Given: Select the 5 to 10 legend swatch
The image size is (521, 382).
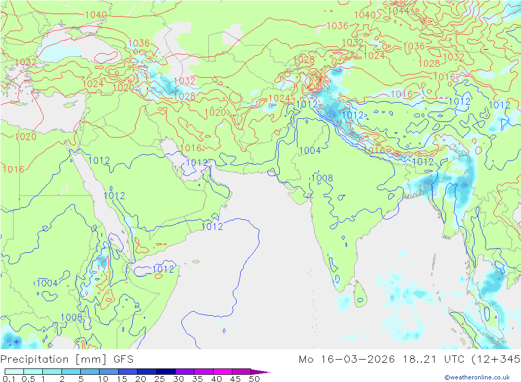Looking at the screenshot, I should (90, 372).
